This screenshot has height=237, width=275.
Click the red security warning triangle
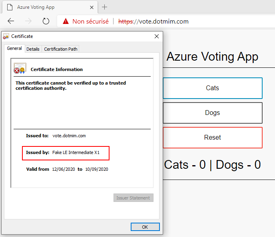point(66,21)
